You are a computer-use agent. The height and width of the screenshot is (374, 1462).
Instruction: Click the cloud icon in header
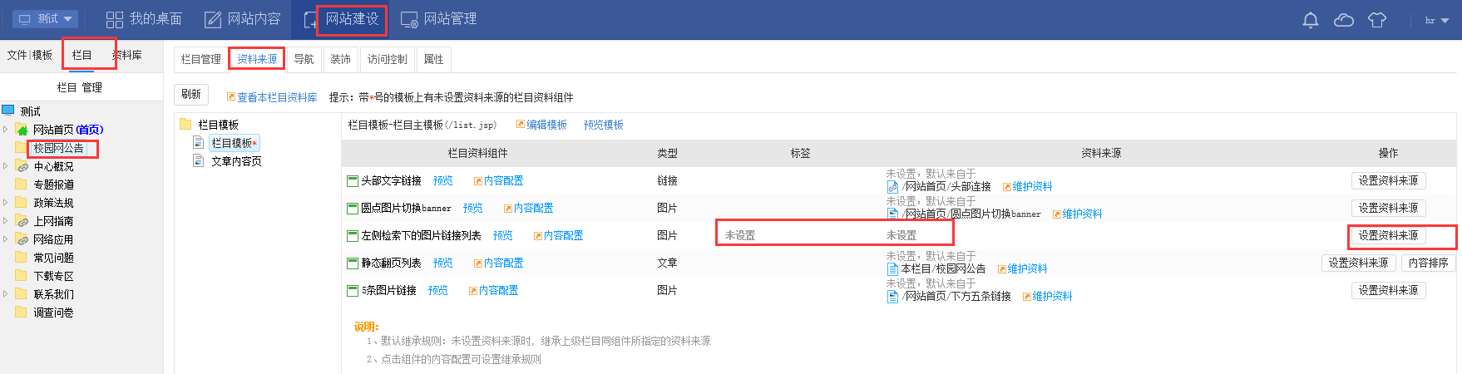(1344, 20)
